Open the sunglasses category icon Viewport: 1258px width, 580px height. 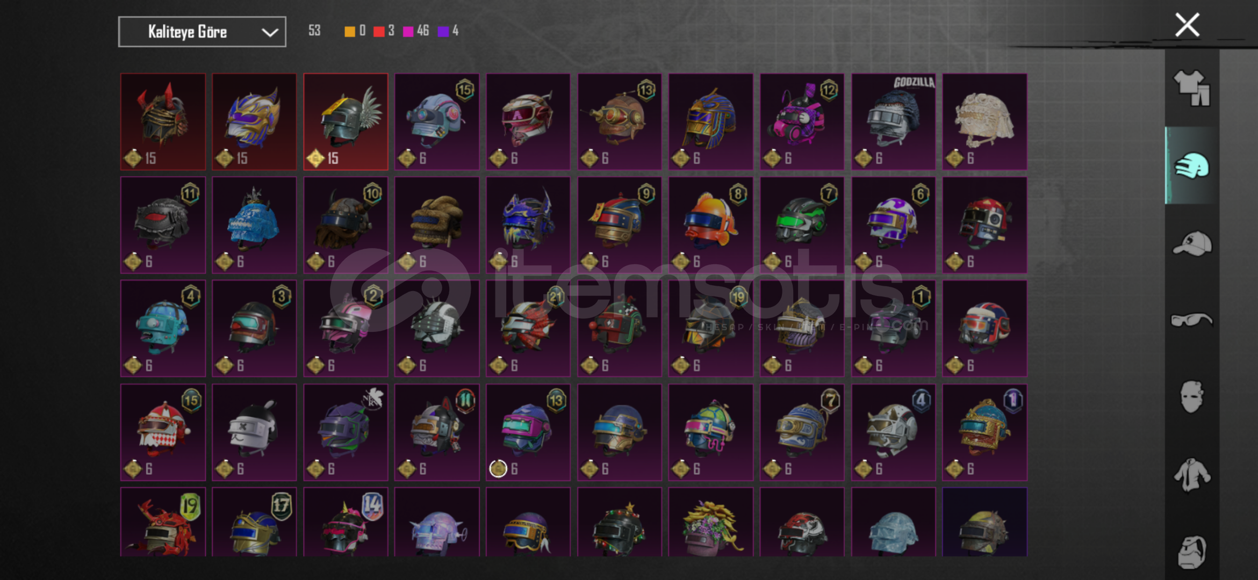tap(1191, 320)
